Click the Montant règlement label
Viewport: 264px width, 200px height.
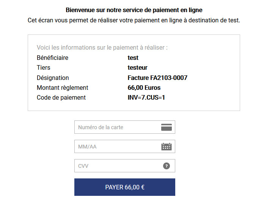click(62, 88)
